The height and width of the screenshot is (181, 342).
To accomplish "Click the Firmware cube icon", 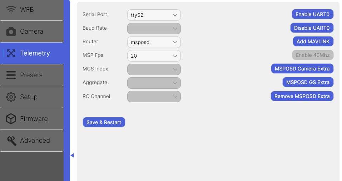I will pos(11,119).
